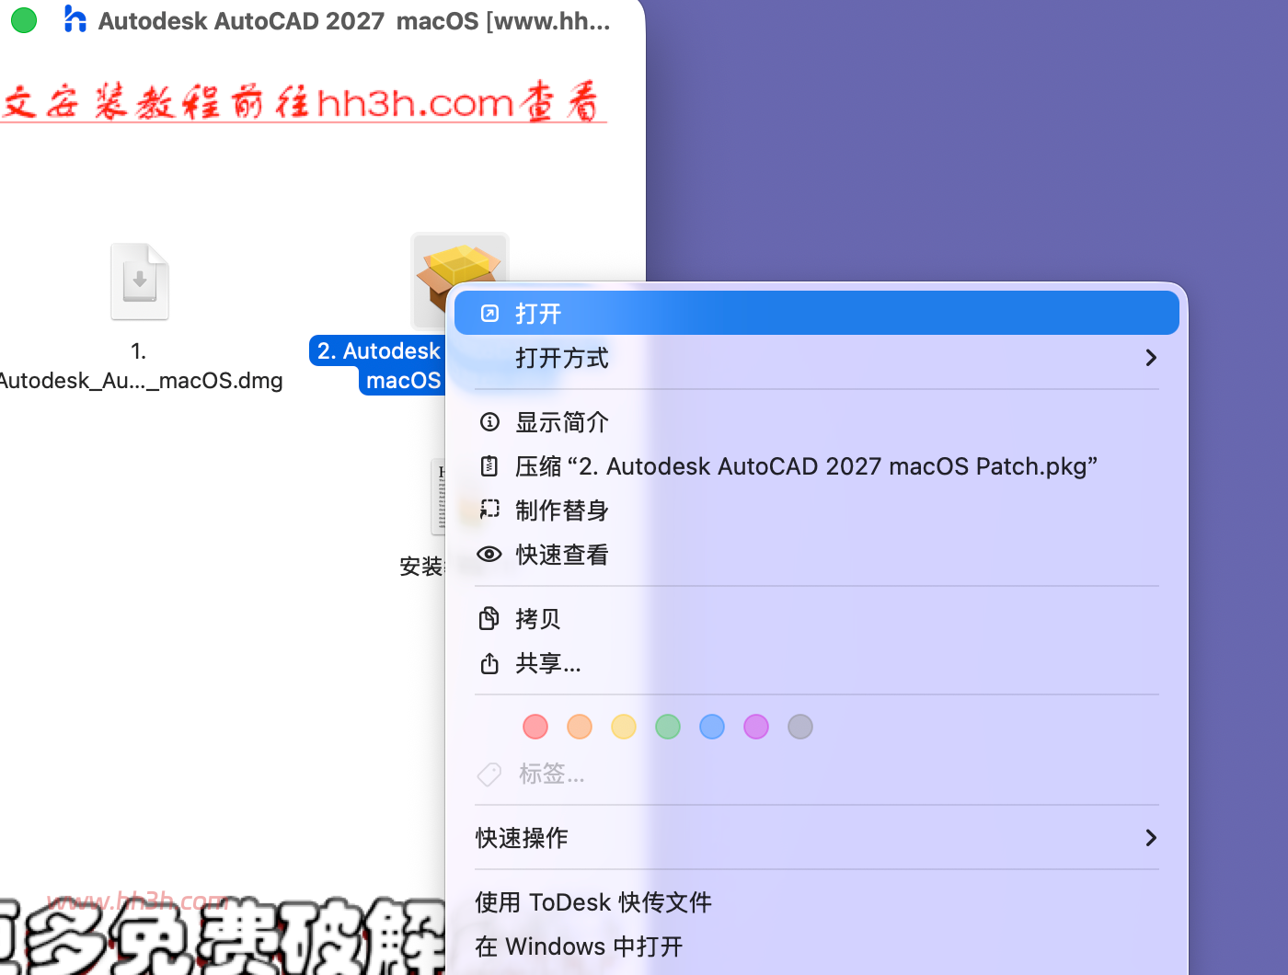Viewport: 1288px width, 975px height.
Task: Click the highlighted '2. Autodesk macOS' file name
Action: tap(379, 366)
